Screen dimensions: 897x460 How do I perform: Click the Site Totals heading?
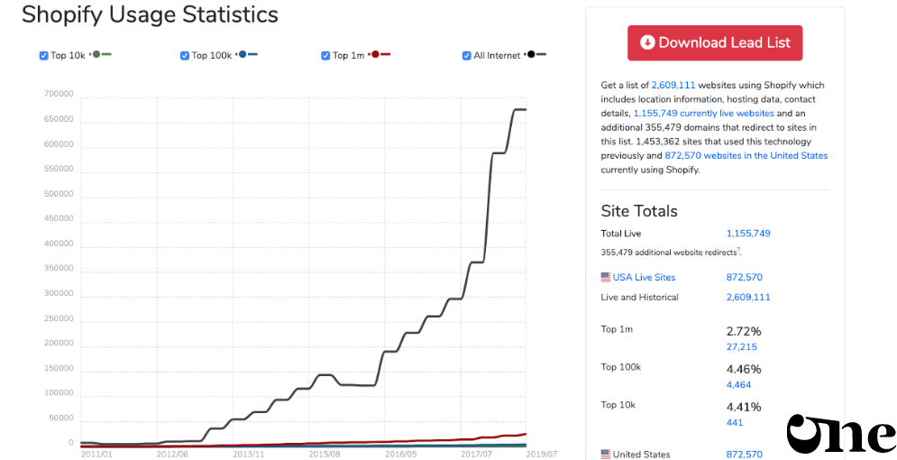coord(639,211)
